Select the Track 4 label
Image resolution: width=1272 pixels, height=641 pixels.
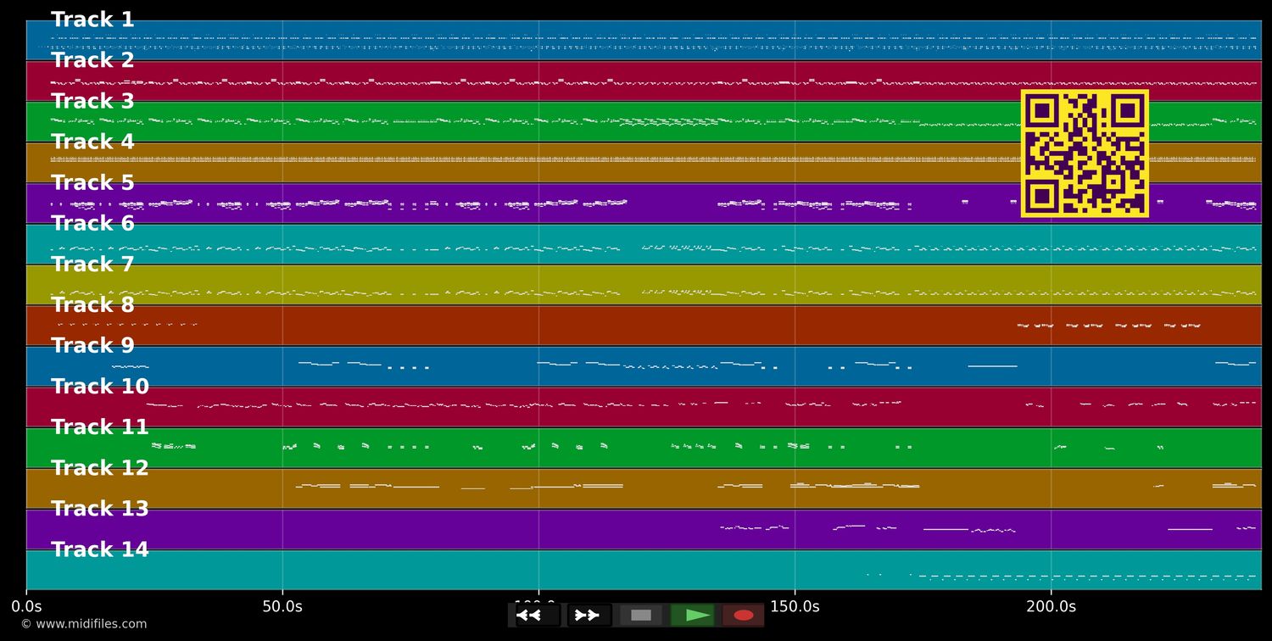point(92,142)
